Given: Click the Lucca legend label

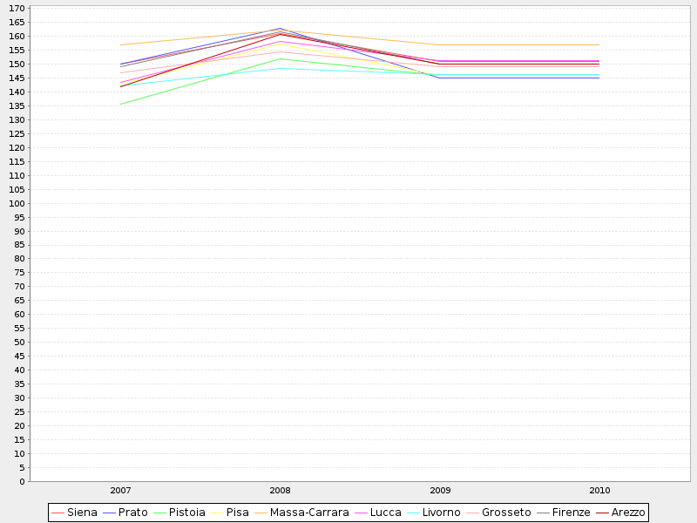Looking at the screenshot, I should click(x=385, y=513).
